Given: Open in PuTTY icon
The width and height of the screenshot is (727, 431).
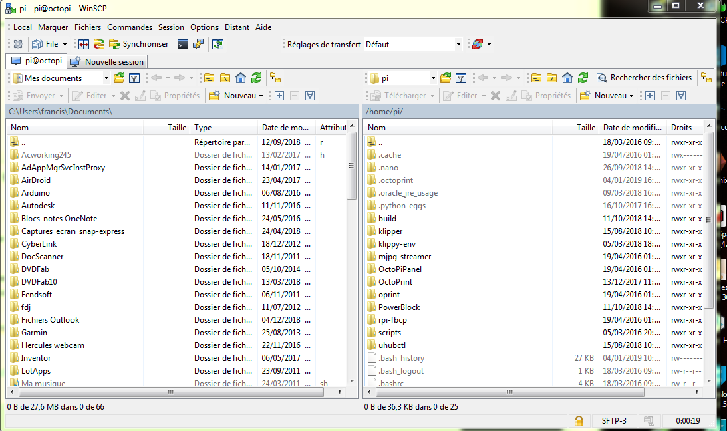Looking at the screenshot, I should tap(198, 45).
